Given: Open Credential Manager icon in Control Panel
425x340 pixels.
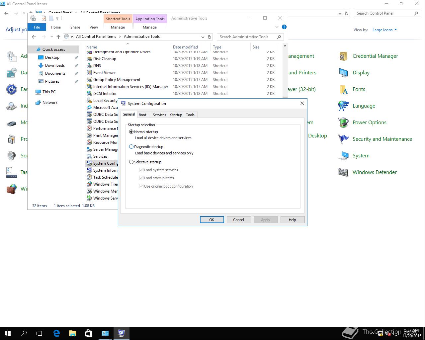Looking at the screenshot, I should pyautogui.click(x=343, y=56).
